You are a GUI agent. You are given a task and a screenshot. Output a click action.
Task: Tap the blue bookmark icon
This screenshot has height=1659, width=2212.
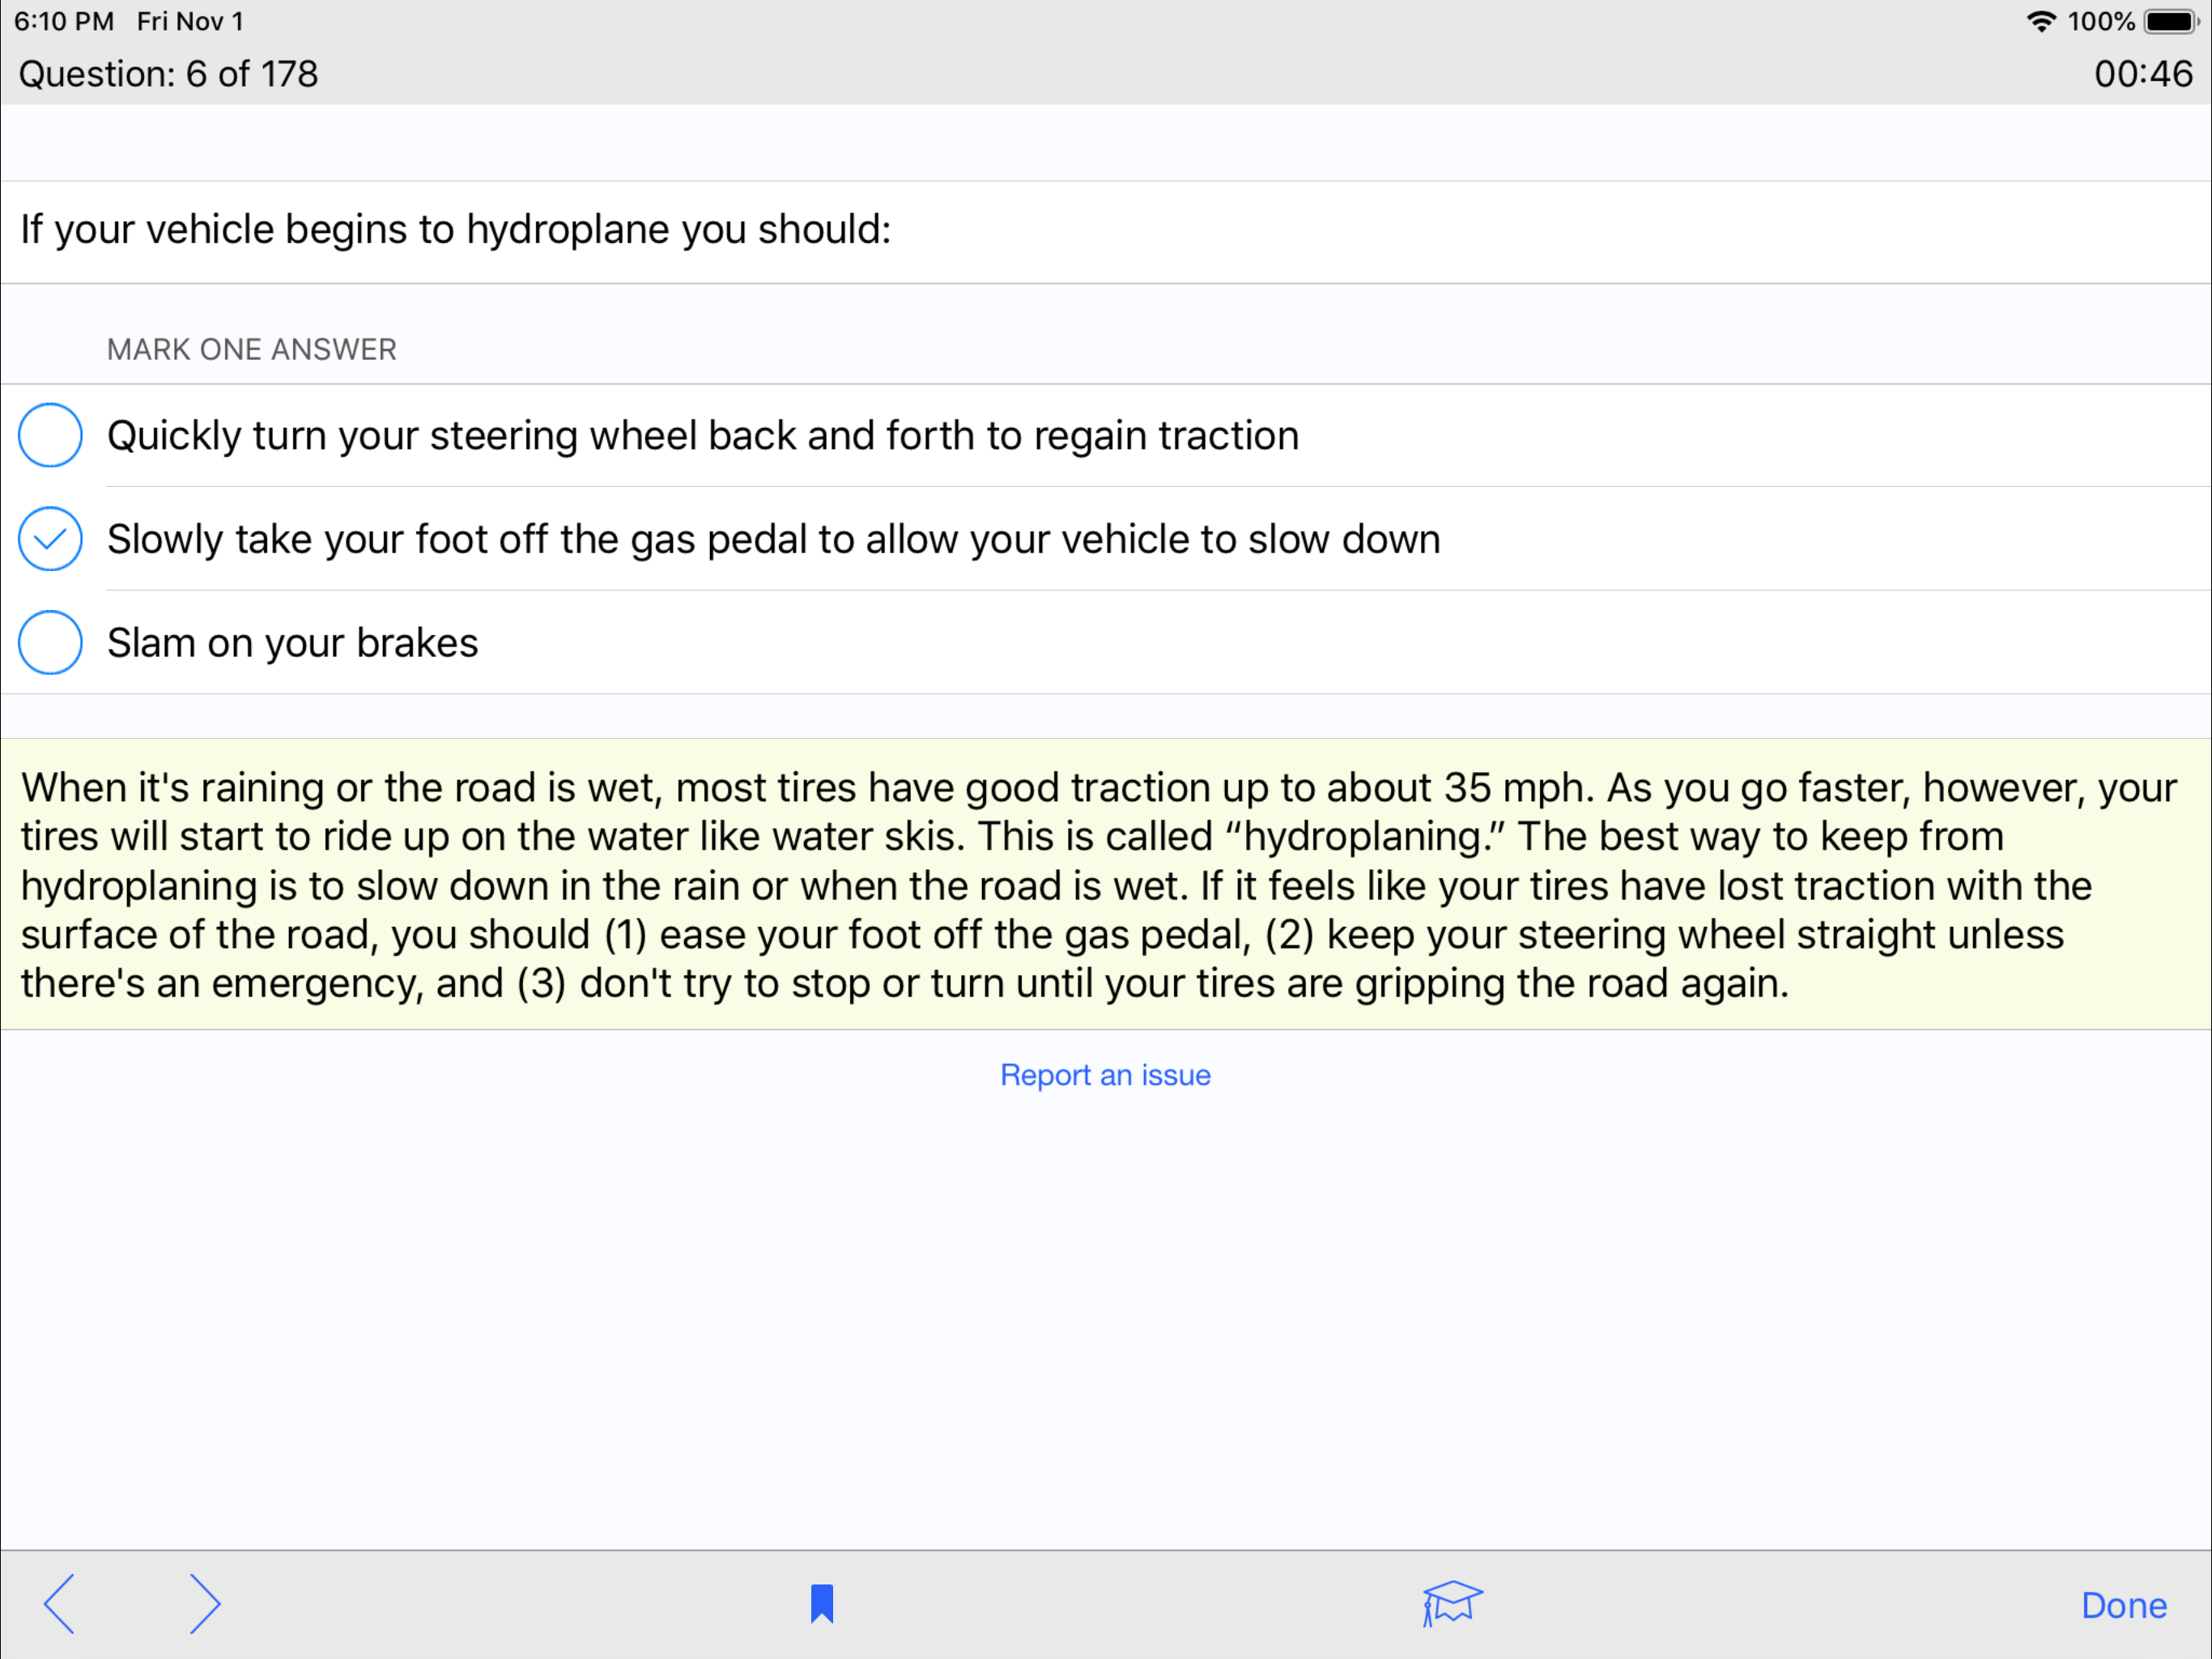(x=821, y=1603)
